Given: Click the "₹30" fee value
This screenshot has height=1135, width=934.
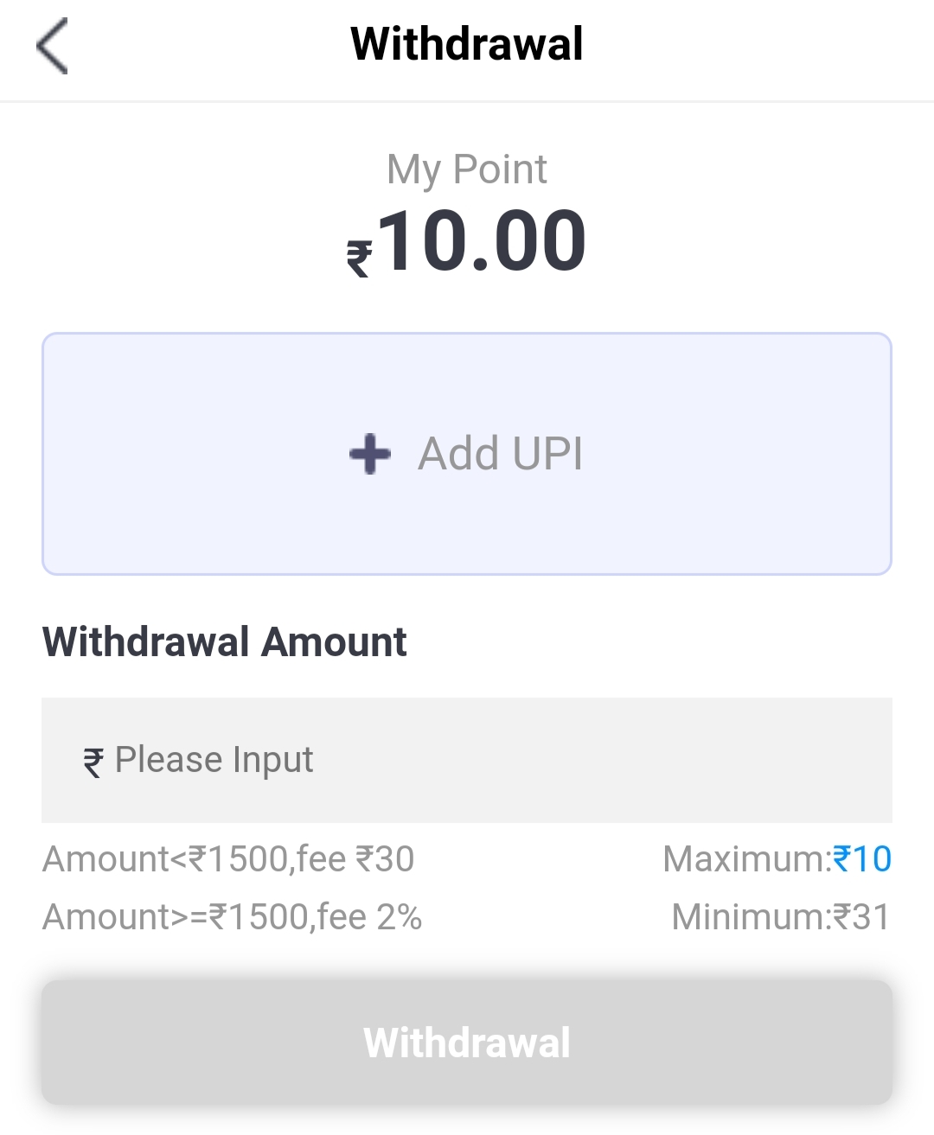Looking at the screenshot, I should [x=385, y=859].
